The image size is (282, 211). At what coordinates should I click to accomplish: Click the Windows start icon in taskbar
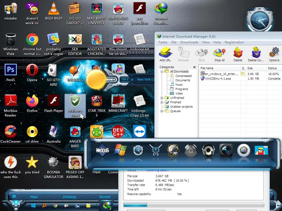point(33,206)
